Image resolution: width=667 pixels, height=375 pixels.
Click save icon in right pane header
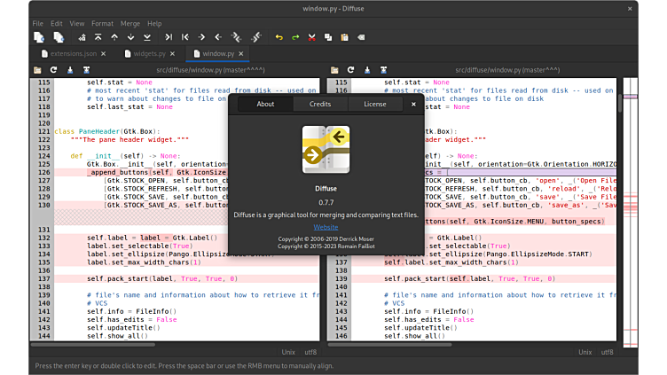[x=366, y=69]
